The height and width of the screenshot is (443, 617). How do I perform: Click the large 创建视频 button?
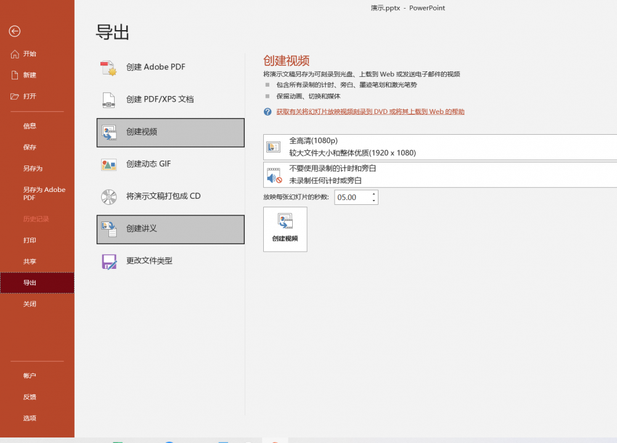pyautogui.click(x=285, y=229)
